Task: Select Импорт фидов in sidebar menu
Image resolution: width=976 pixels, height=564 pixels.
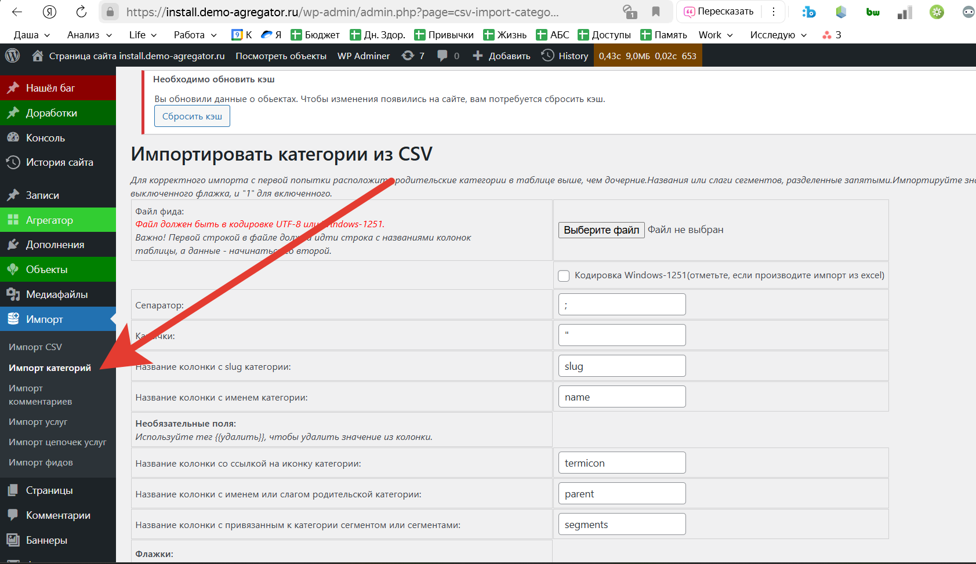Action: pyautogui.click(x=41, y=462)
